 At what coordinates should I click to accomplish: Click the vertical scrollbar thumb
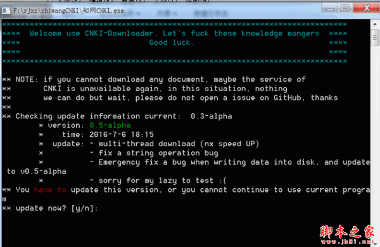pyautogui.click(x=375, y=37)
